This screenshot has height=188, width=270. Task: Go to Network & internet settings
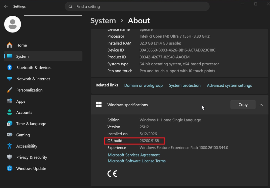click(43, 79)
